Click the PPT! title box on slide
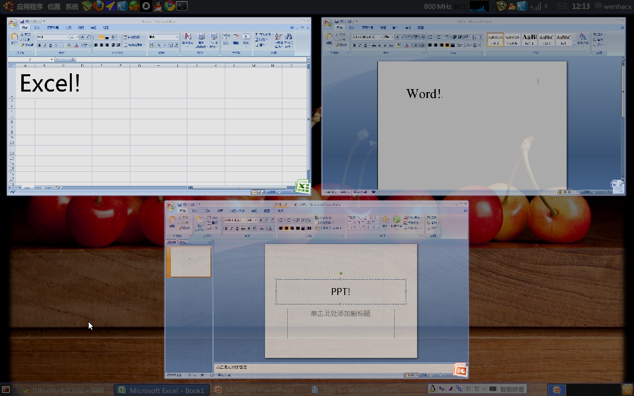 point(341,292)
